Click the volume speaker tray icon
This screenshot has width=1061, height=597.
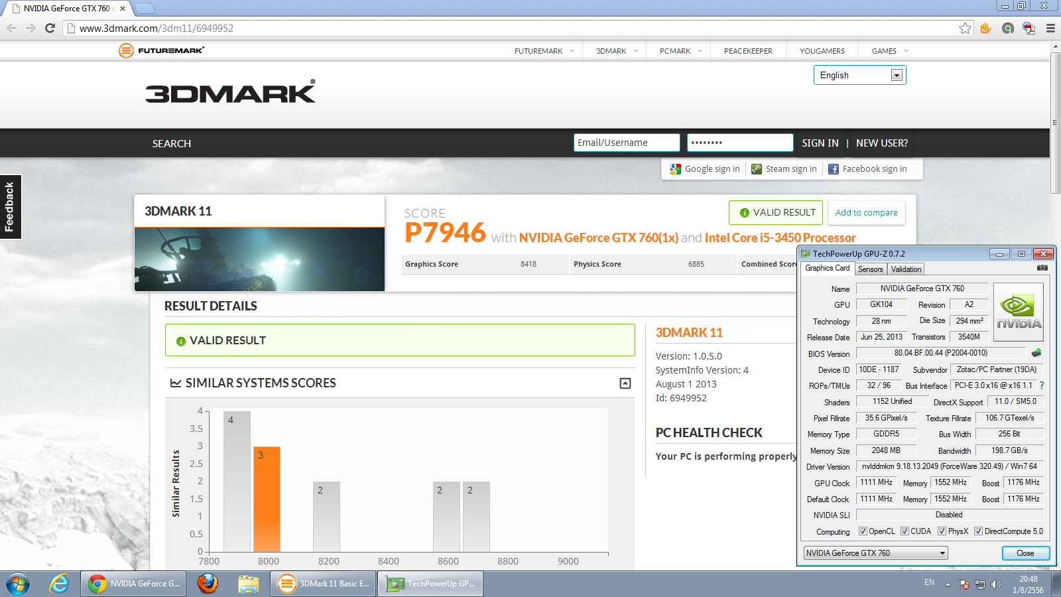995,584
